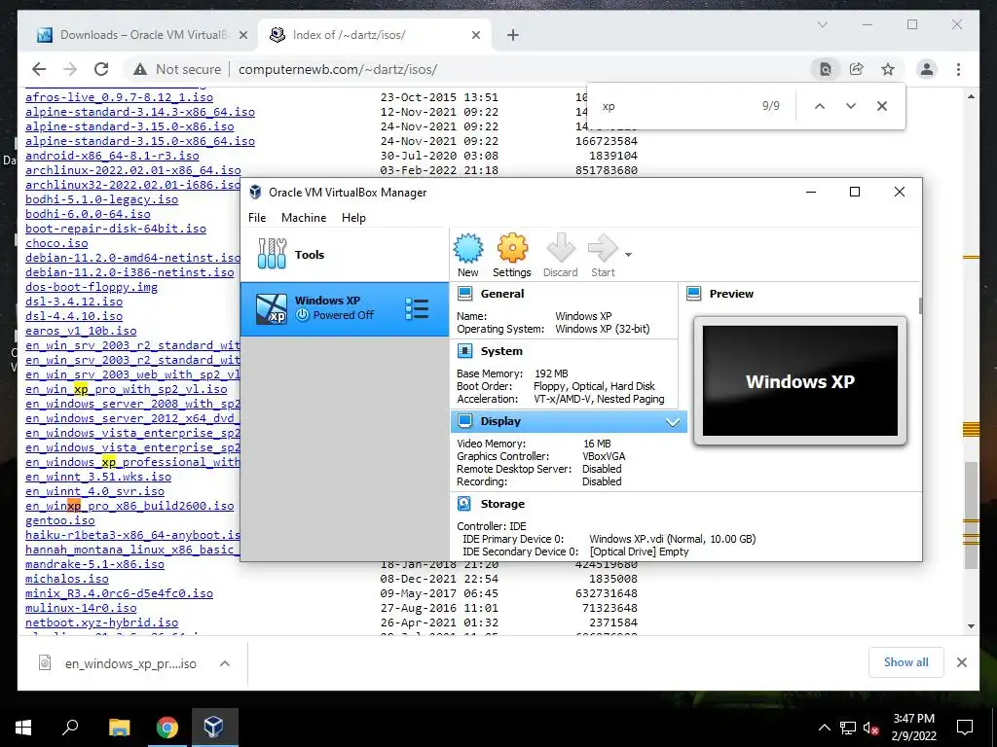The height and width of the screenshot is (747, 997).
Task: Open the Machine menu in VirtualBox
Action: (x=304, y=217)
